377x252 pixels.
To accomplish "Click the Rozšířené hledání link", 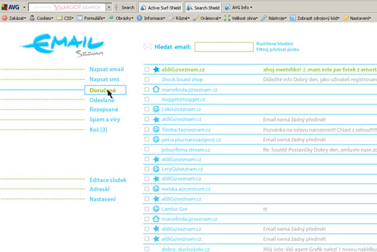I will tap(274, 43).
